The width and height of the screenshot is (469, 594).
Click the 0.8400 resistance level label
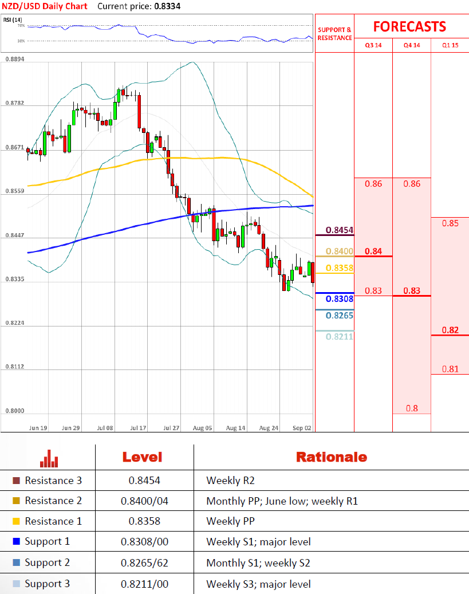[x=340, y=251]
